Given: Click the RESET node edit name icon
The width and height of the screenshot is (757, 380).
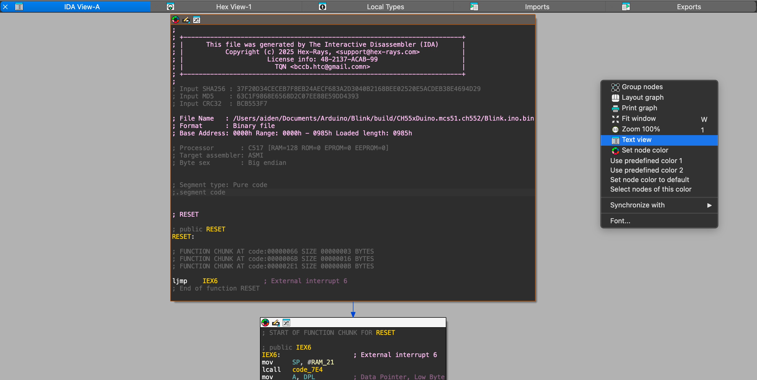Looking at the screenshot, I should click(186, 20).
